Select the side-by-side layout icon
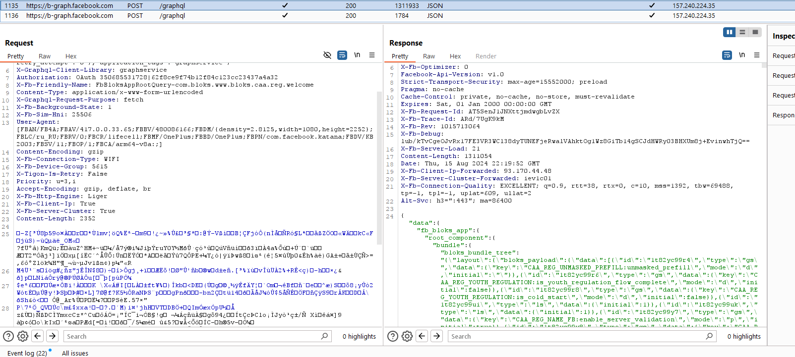 point(730,32)
